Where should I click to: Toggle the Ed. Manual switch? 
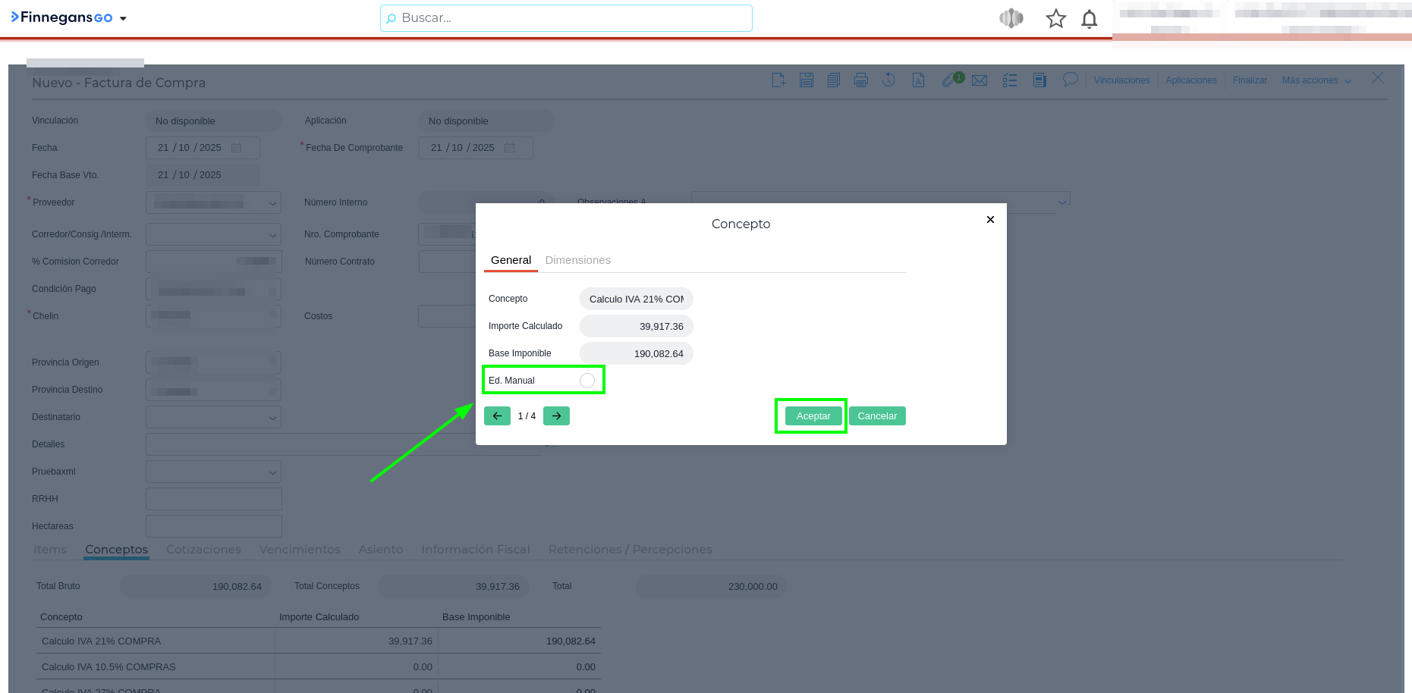pyautogui.click(x=587, y=381)
